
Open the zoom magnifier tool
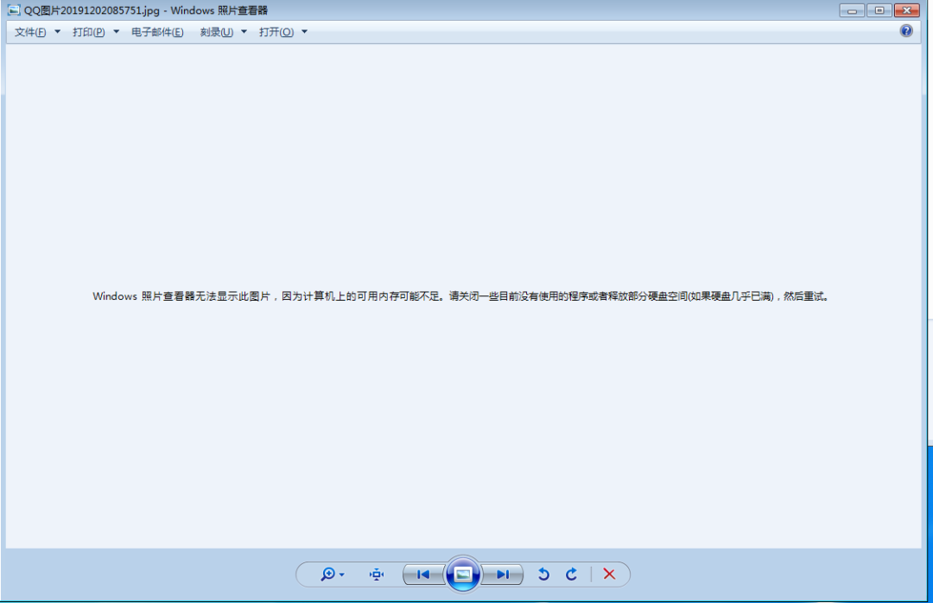tap(329, 574)
